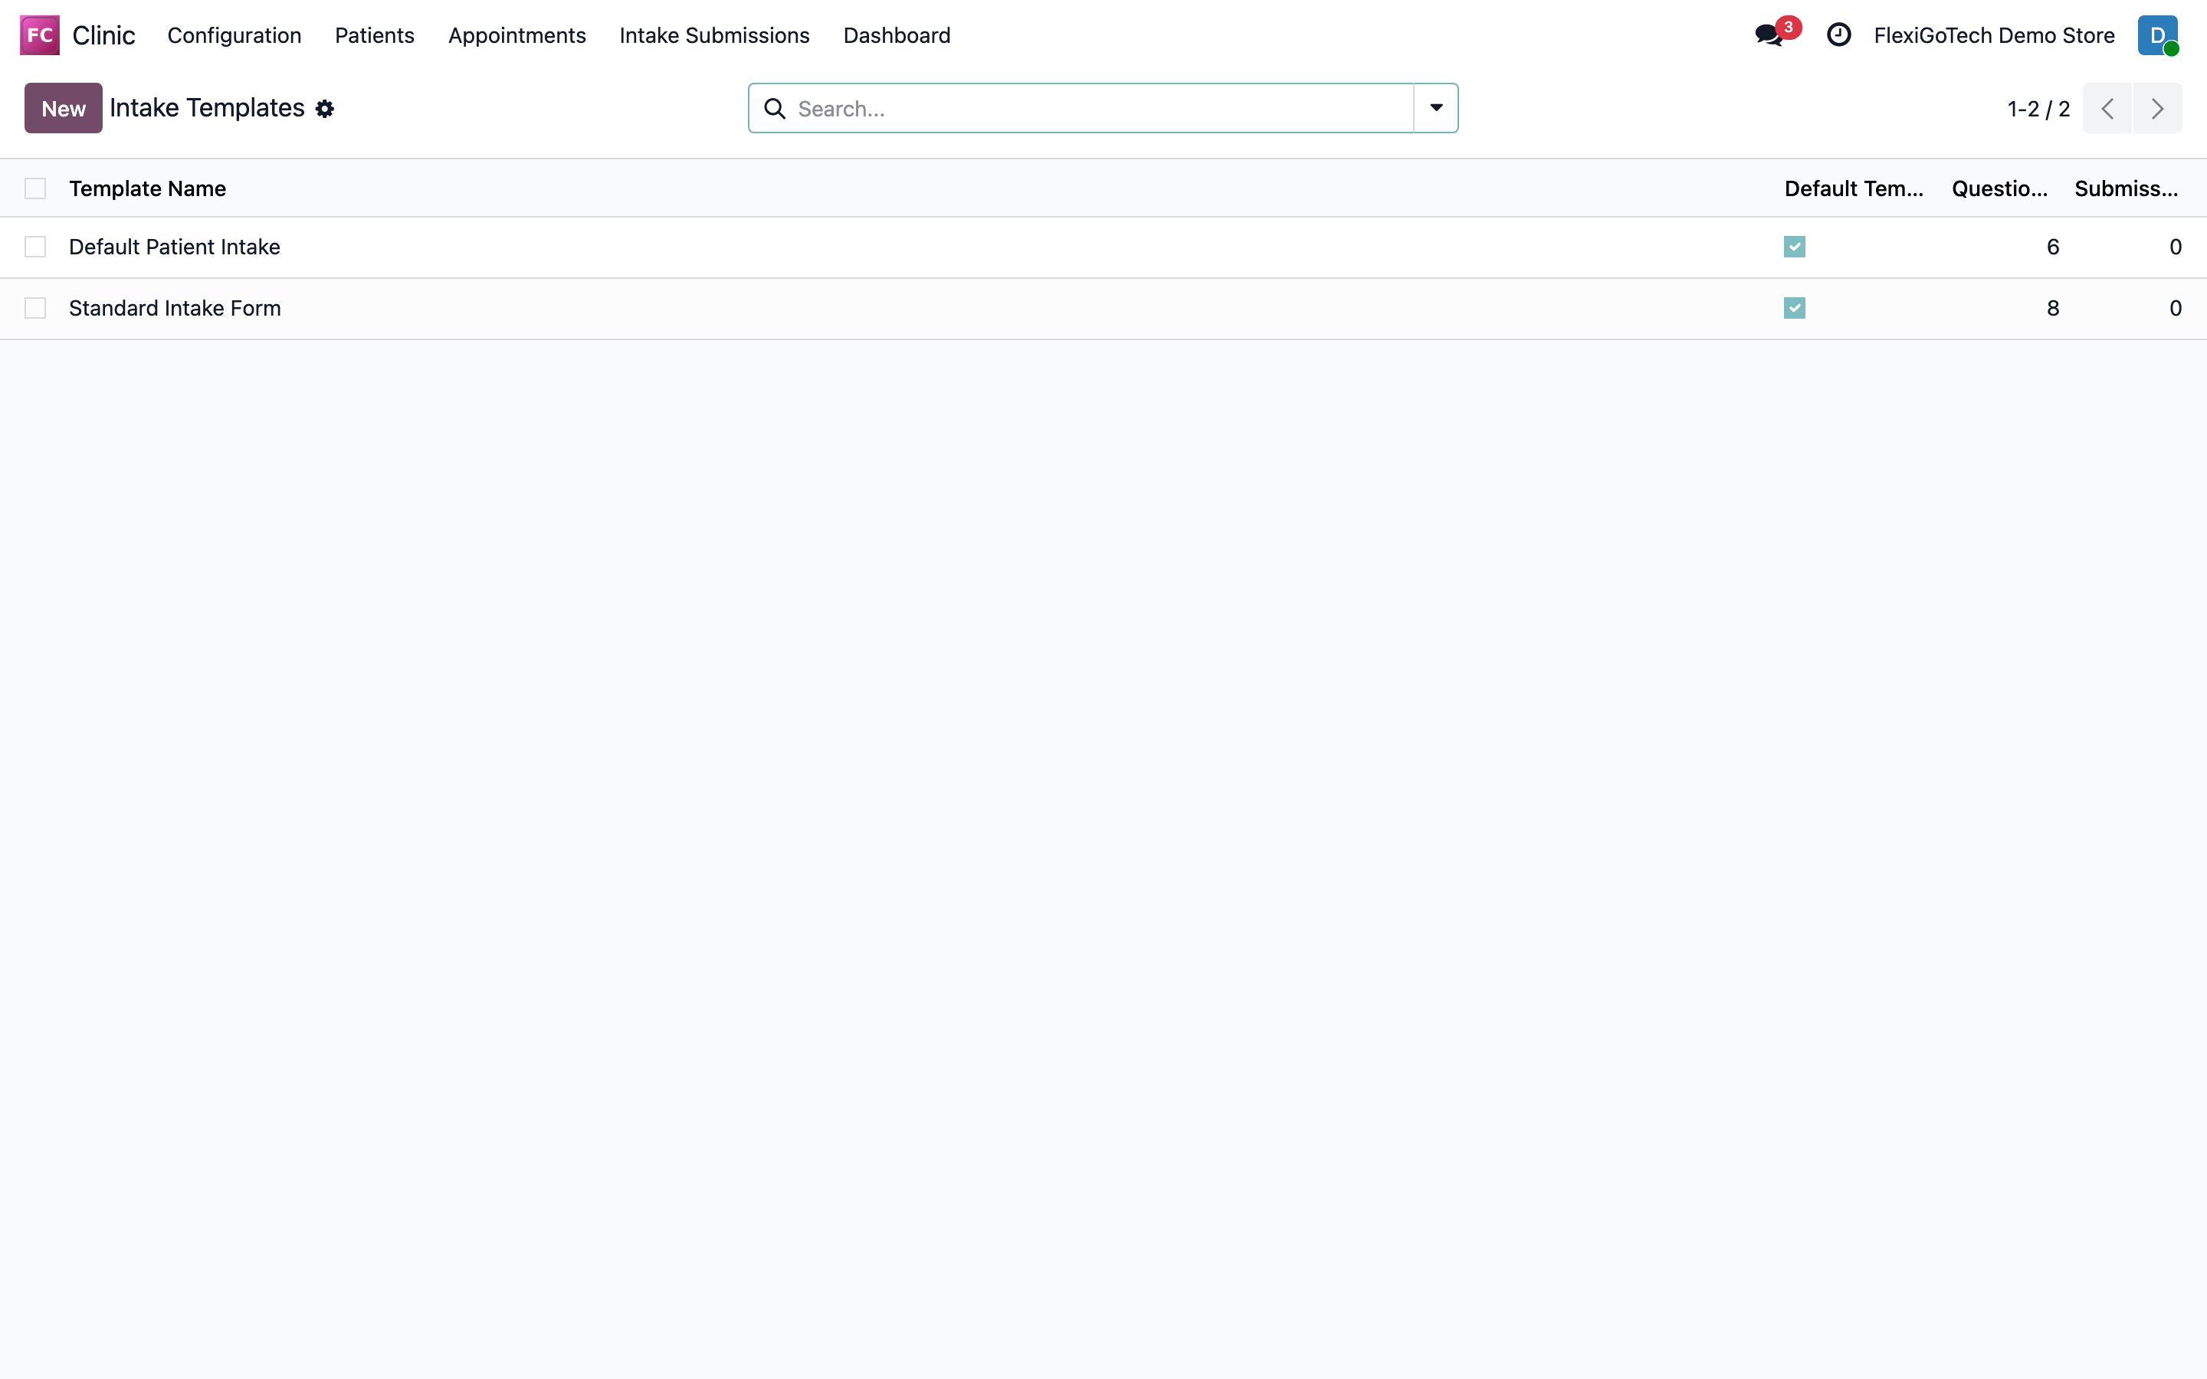Toggle Default Template checkbox for Default Patient Intake
The height and width of the screenshot is (1379, 2207).
click(x=1795, y=247)
